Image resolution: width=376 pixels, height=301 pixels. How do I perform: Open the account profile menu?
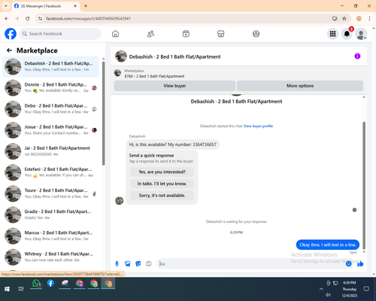(x=361, y=34)
